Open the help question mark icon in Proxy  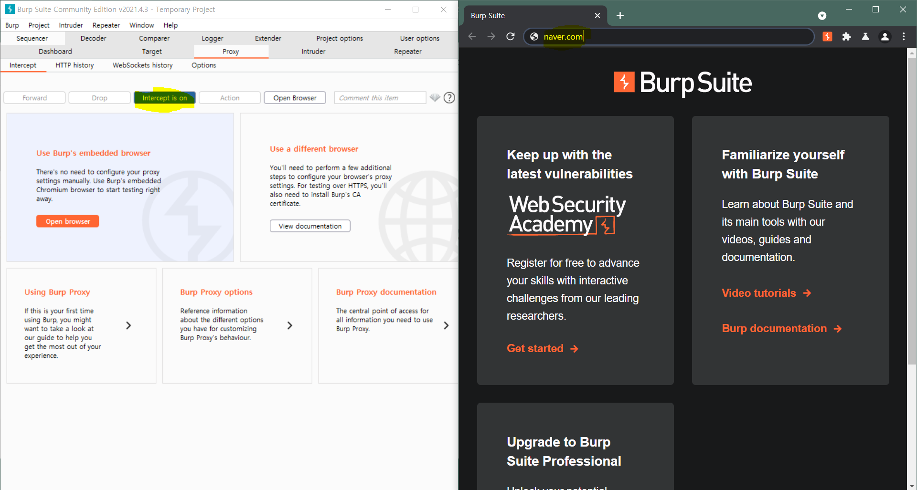[449, 98]
